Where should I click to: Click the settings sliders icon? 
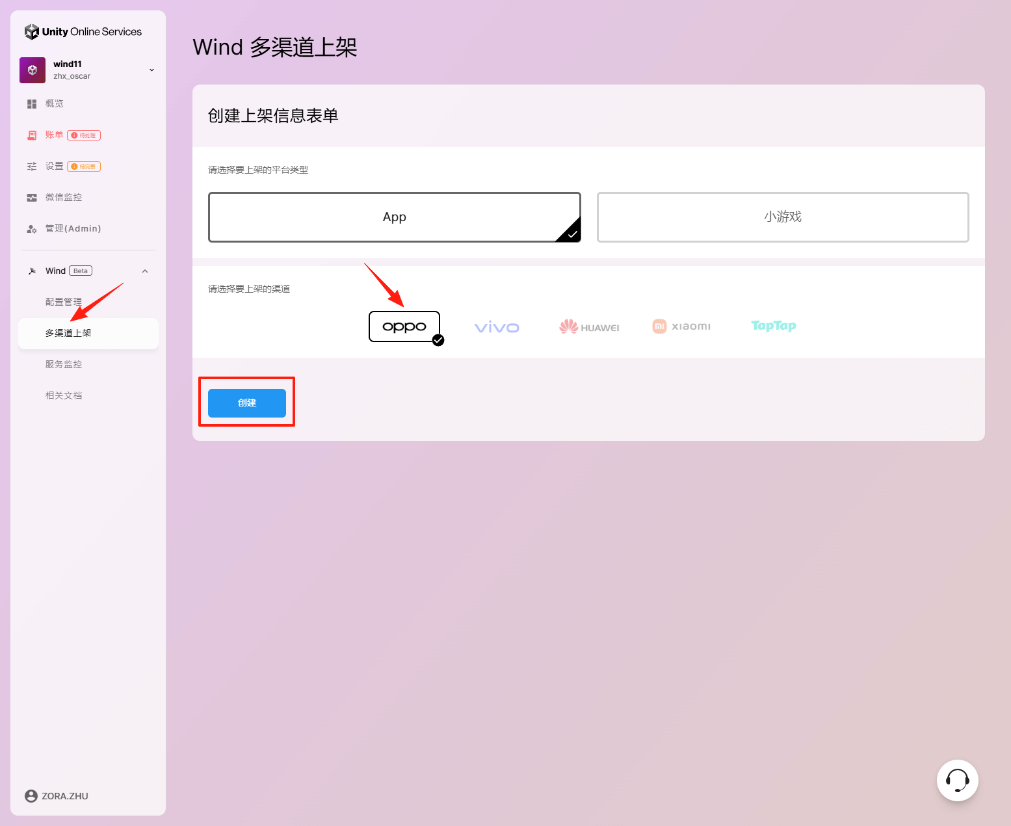(x=32, y=167)
